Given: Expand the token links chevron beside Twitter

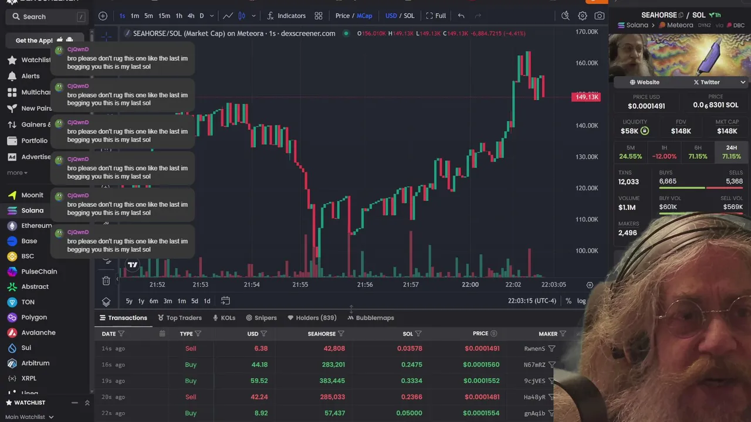Looking at the screenshot, I should (743, 83).
